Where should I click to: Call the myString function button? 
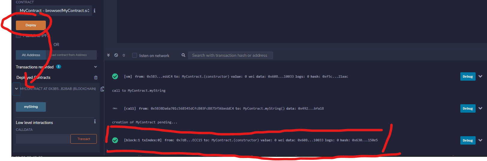[31, 107]
